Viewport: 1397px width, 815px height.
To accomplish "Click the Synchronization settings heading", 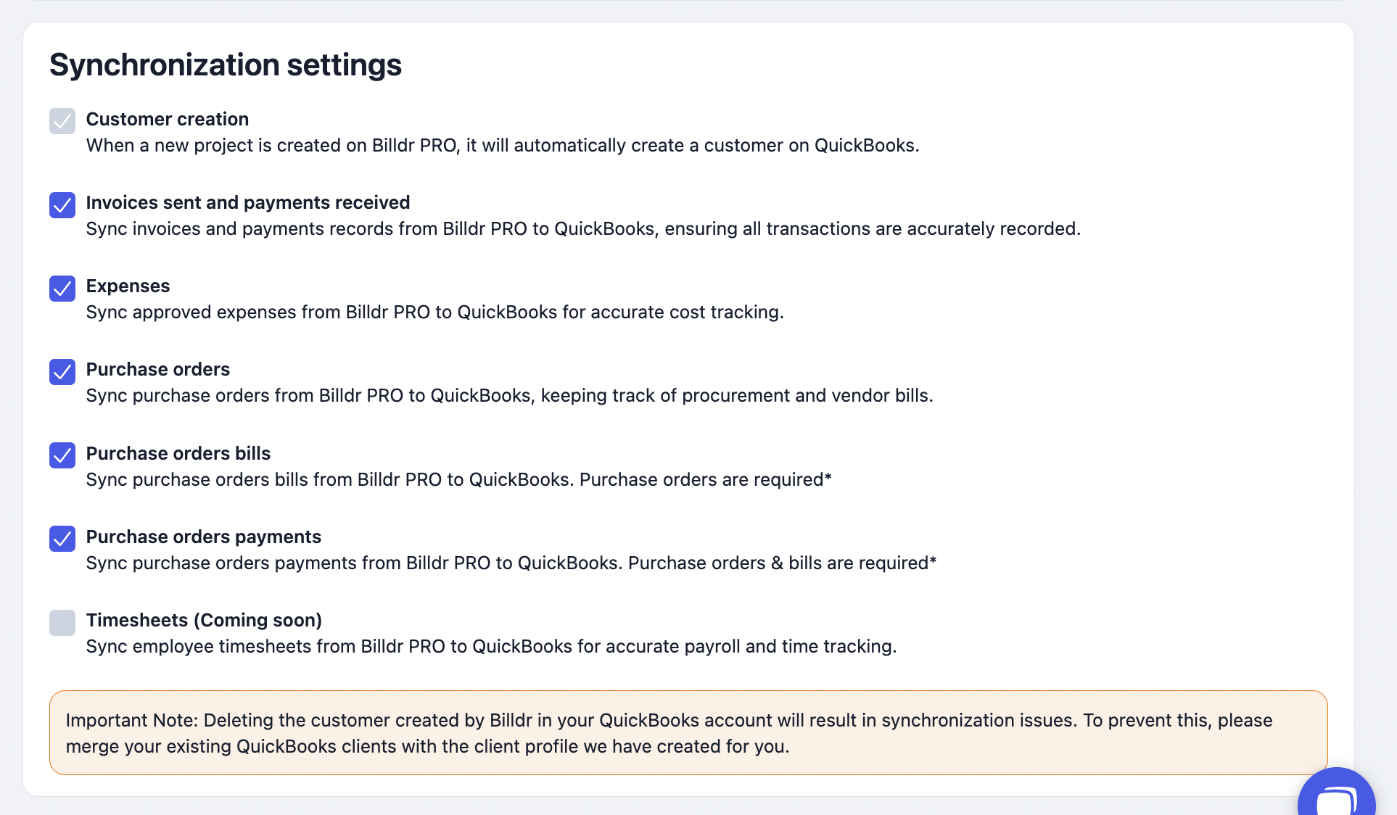I will (x=226, y=65).
